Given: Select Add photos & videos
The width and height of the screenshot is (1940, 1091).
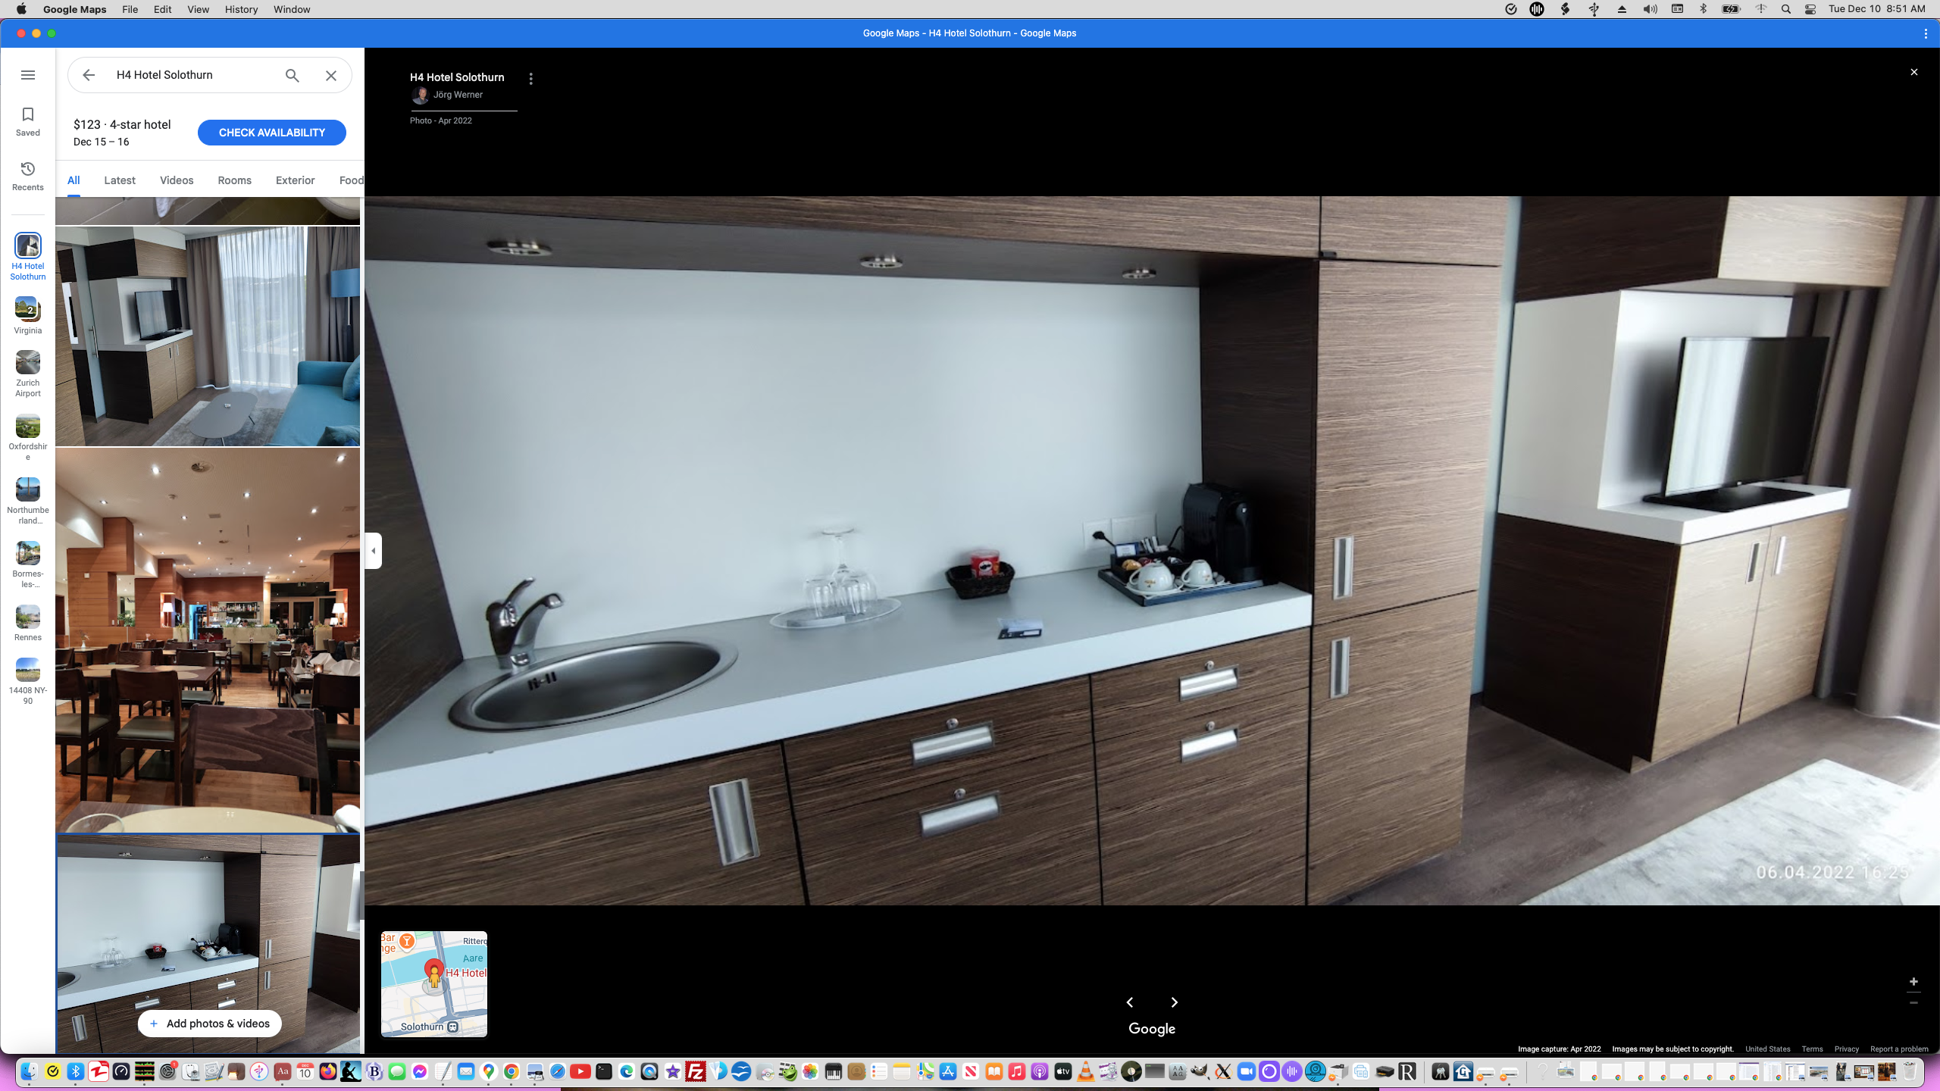Looking at the screenshot, I should [x=209, y=1024].
